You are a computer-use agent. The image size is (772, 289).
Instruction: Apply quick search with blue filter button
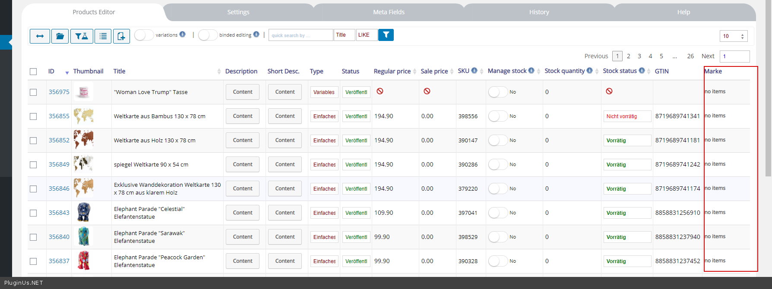(386, 35)
